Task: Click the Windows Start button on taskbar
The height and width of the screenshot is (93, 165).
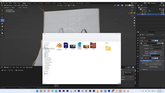Action: (37, 91)
